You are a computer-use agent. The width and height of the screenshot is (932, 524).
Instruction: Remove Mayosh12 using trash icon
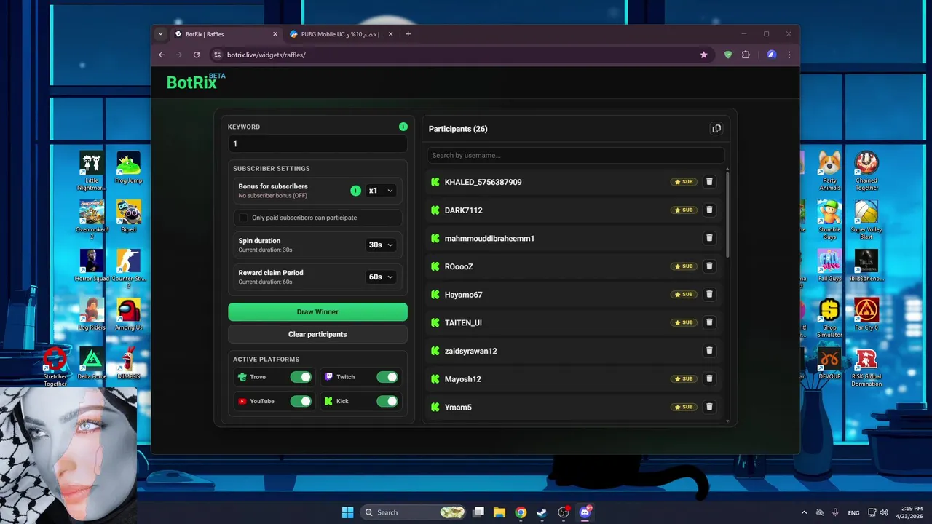pyautogui.click(x=709, y=379)
